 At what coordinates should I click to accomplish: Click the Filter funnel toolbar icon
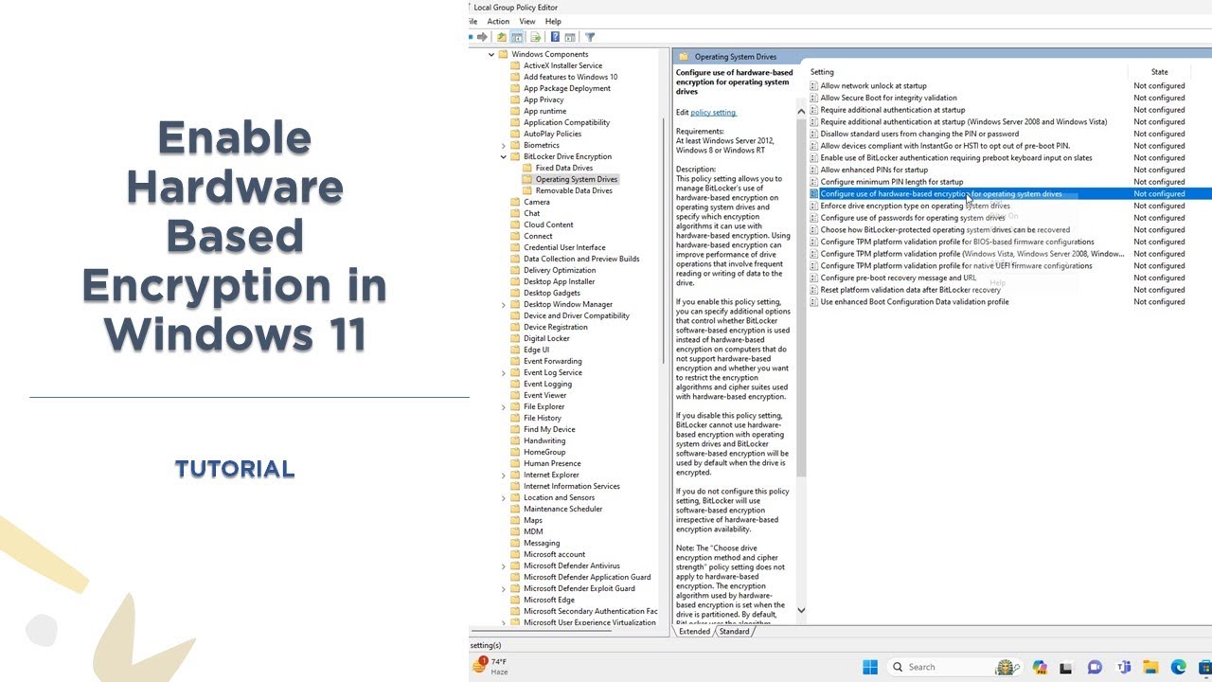coord(590,37)
